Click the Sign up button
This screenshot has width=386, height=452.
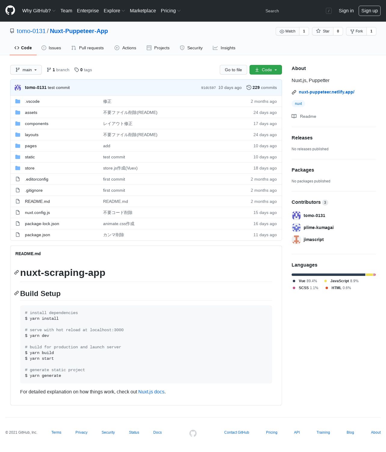(x=369, y=11)
